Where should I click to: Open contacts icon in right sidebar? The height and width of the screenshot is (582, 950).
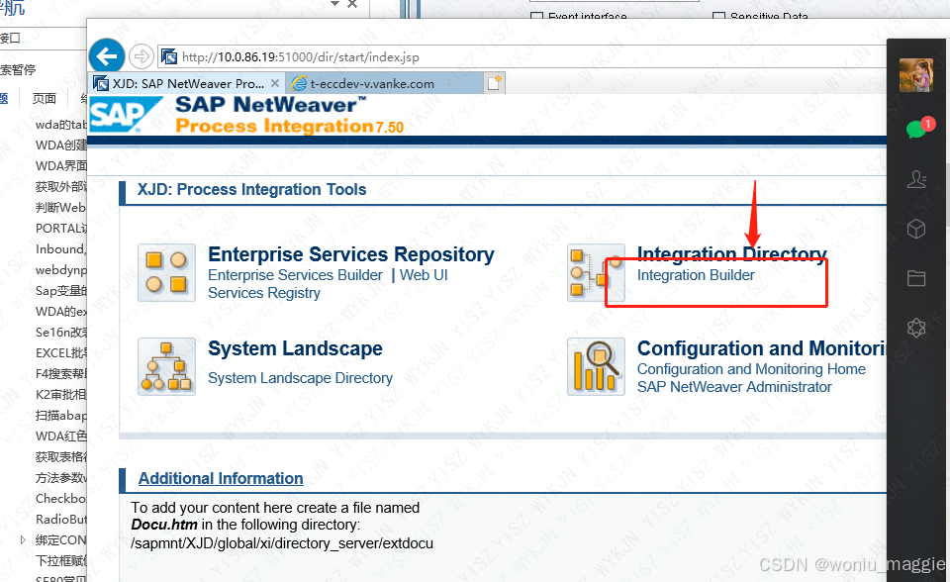[x=916, y=179]
